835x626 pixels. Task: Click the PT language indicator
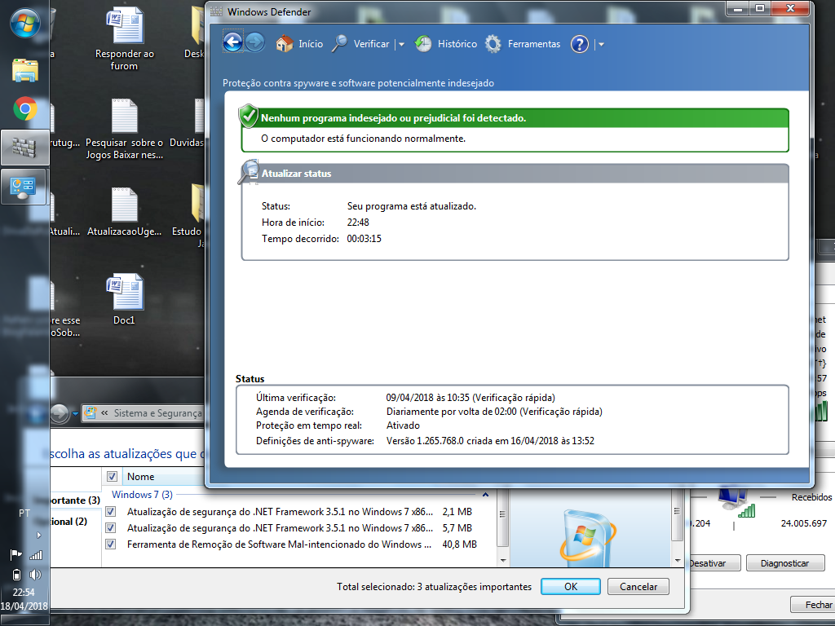[x=24, y=514]
